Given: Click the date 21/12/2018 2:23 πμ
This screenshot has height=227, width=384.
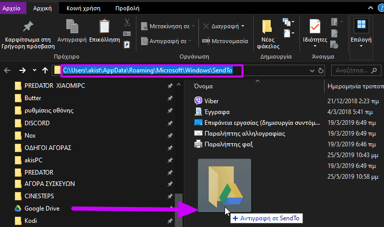Looking at the screenshot, I should [x=353, y=101].
